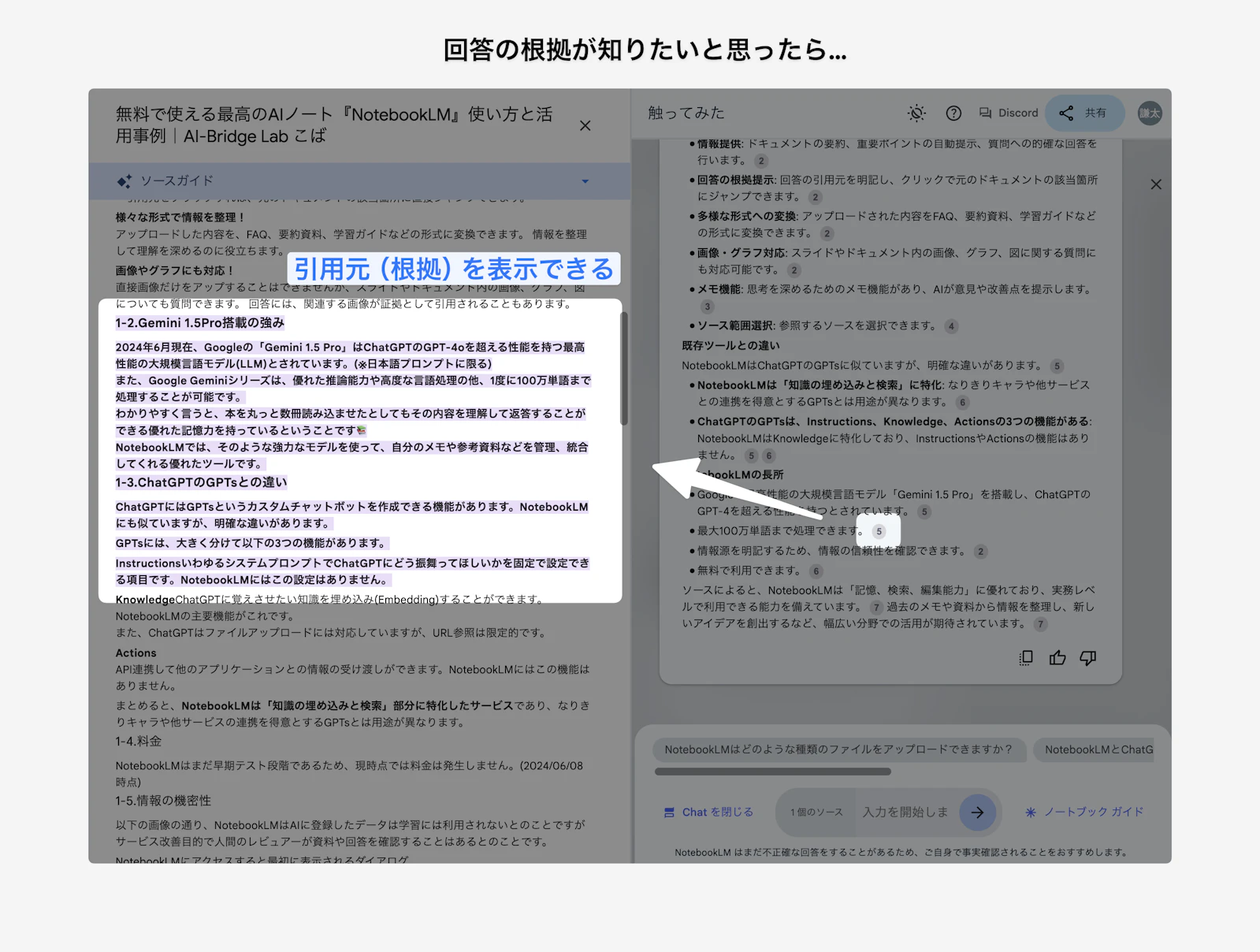Expand the ソースガイド dropdown arrow
This screenshot has height=952, width=1260.
pyautogui.click(x=585, y=181)
